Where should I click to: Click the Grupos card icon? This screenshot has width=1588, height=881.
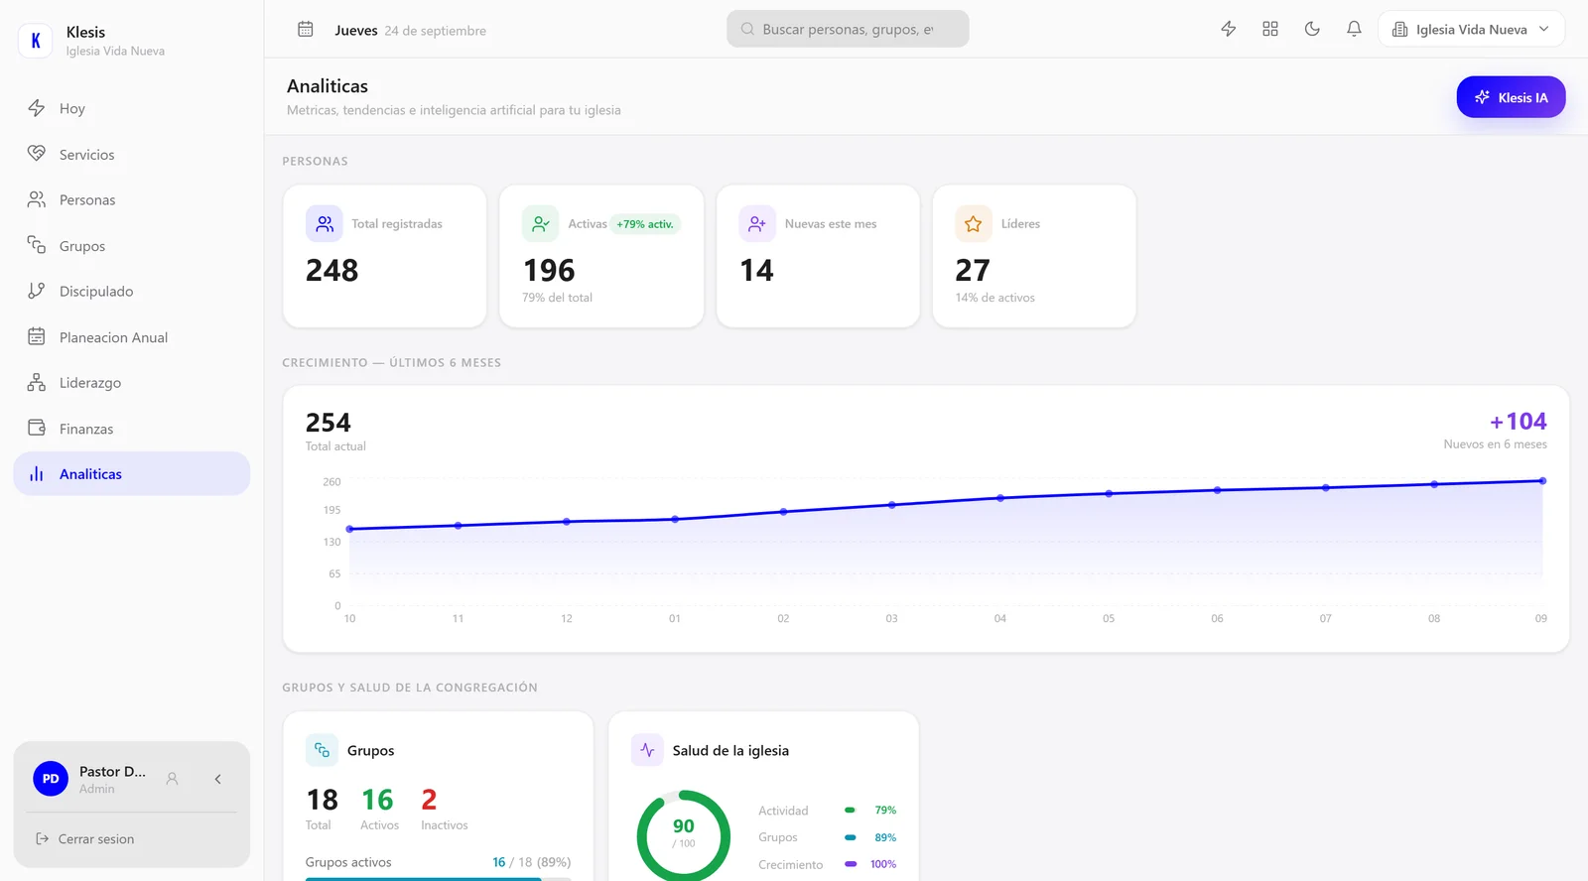click(x=322, y=750)
